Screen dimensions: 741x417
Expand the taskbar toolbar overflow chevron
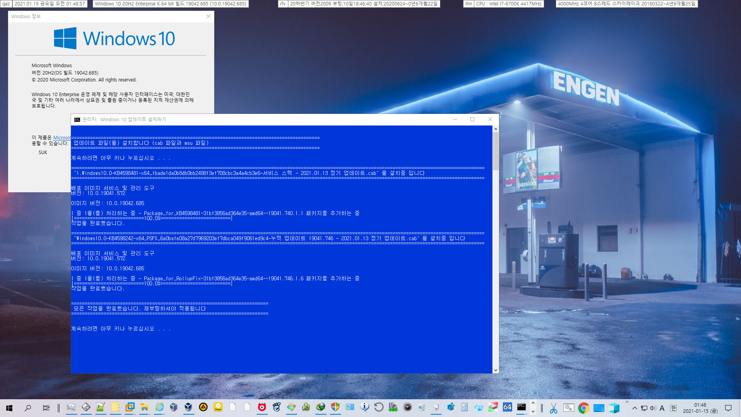627,402
